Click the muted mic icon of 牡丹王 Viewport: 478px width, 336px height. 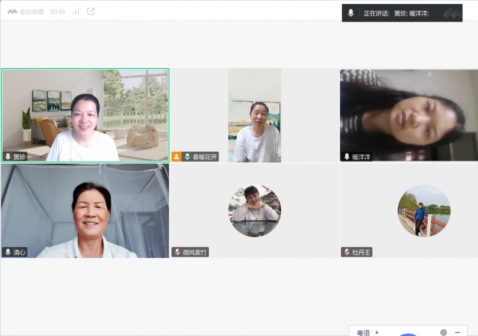click(x=346, y=252)
